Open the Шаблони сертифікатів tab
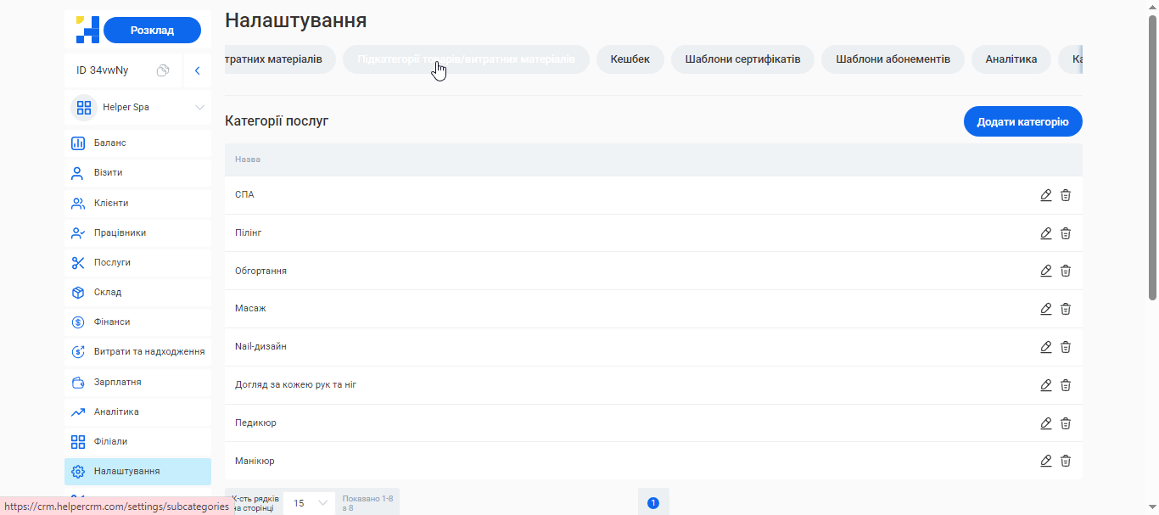This screenshot has height=515, width=1159. coord(742,59)
